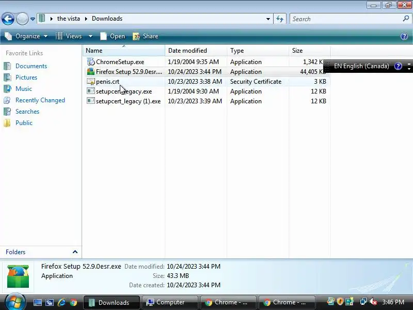Select the setupcert_legacy (1).exe name
The image size is (413, 310).
click(128, 101)
